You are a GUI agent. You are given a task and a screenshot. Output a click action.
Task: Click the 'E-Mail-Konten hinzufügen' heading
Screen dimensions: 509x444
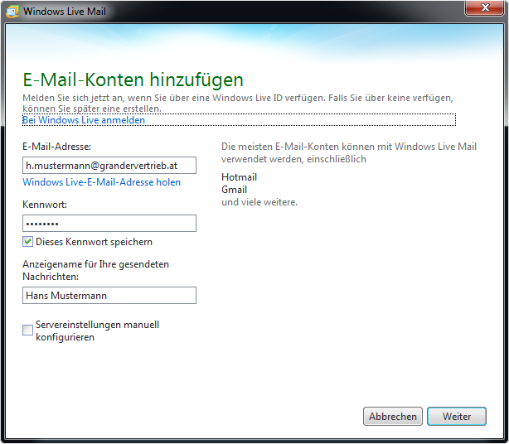point(133,80)
